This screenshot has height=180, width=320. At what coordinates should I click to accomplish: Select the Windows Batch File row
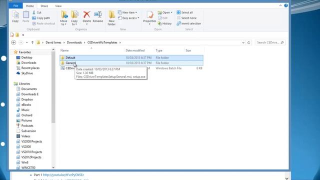pos(131,68)
